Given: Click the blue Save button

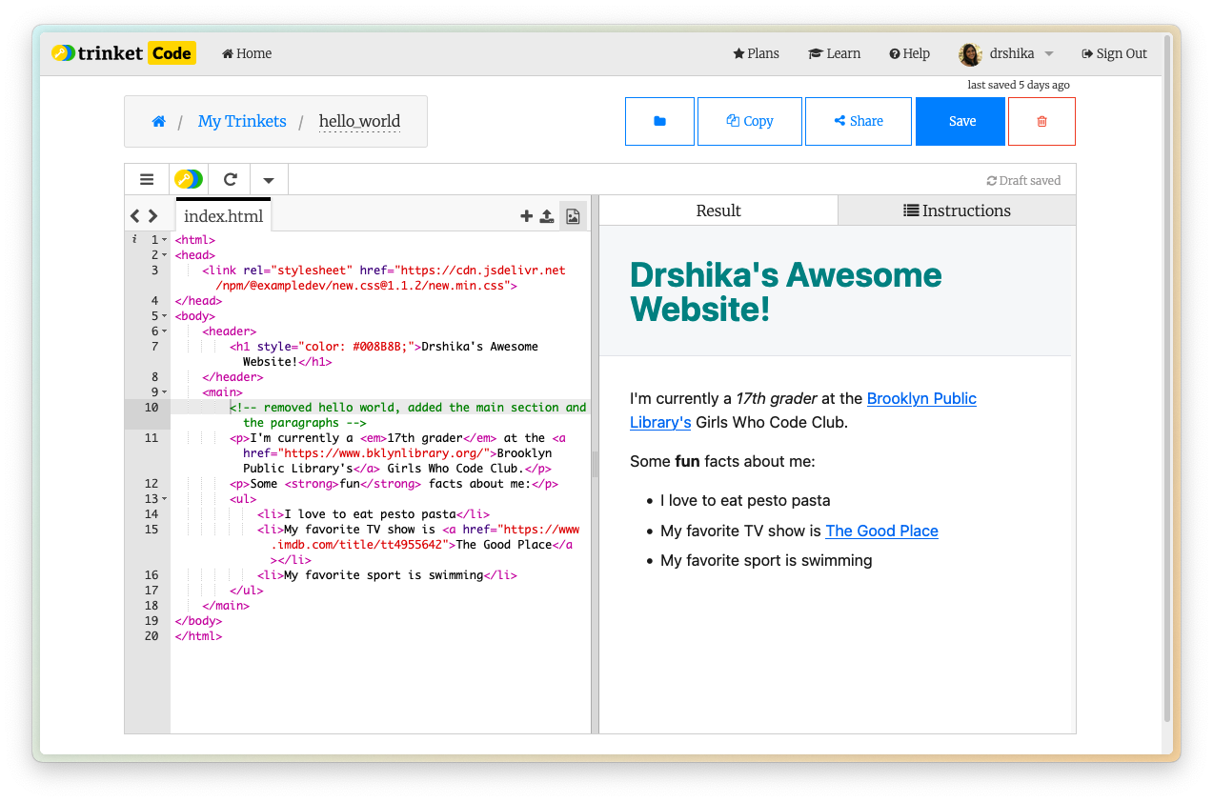Looking at the screenshot, I should click(x=960, y=121).
